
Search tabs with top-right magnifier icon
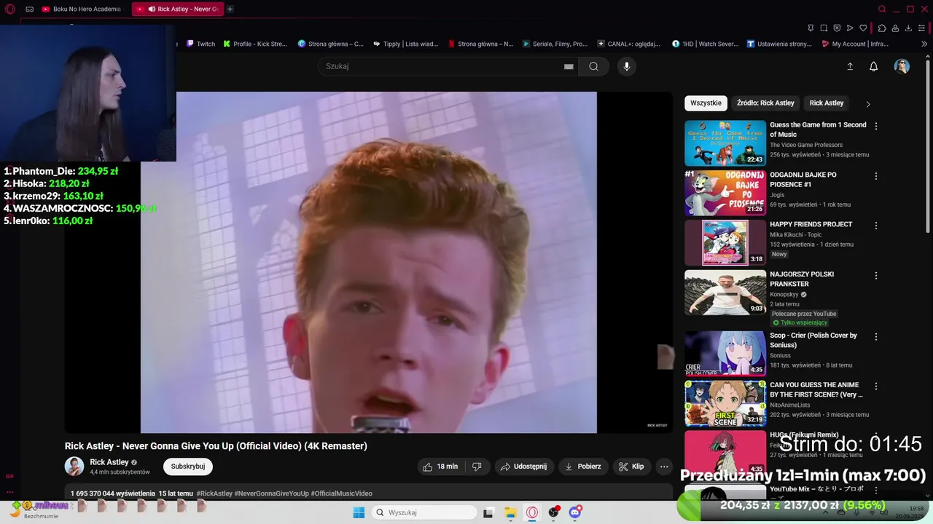(882, 9)
